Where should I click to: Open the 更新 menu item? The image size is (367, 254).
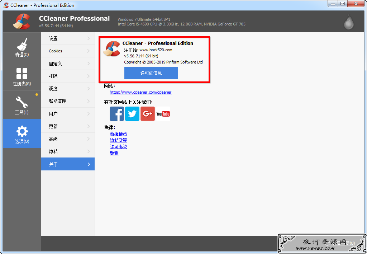[68, 126]
